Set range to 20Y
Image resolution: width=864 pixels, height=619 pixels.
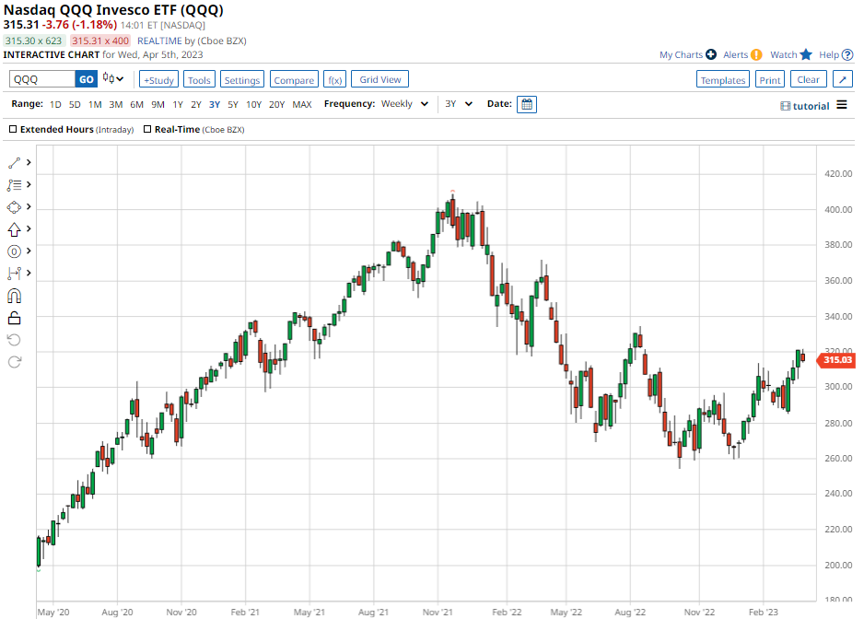[276, 104]
